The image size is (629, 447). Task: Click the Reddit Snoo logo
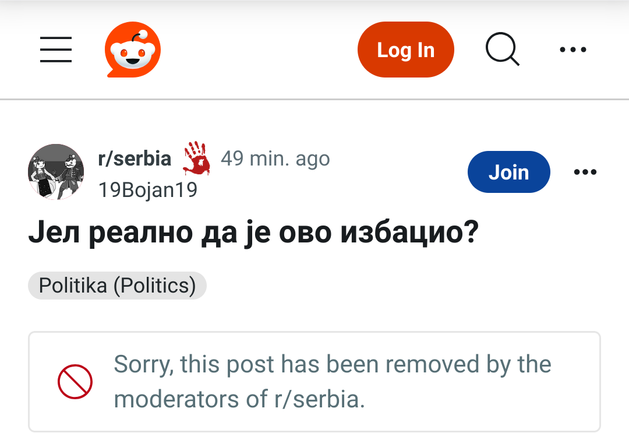point(133,51)
